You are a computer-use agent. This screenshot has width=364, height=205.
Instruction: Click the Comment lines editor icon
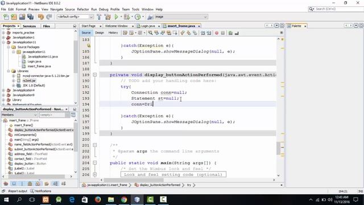(230, 33)
